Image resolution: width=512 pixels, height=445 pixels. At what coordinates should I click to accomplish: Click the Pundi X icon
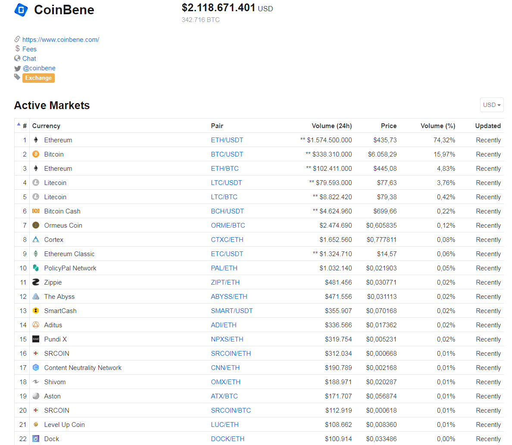36,339
